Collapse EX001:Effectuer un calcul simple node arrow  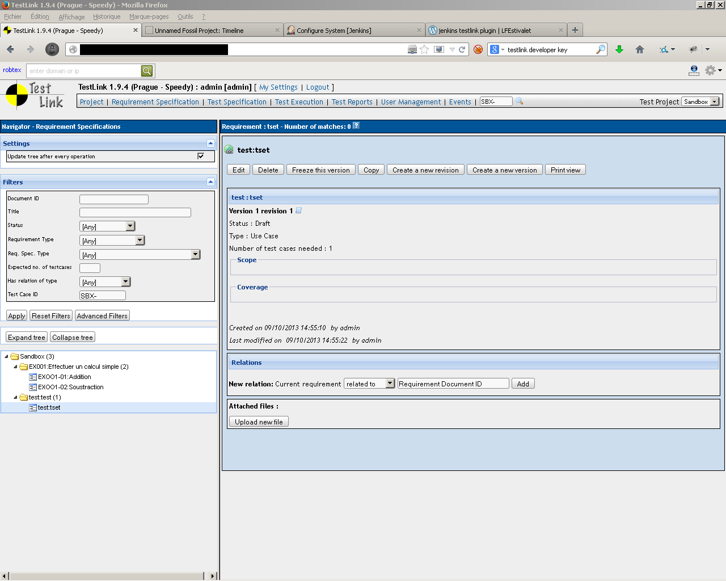pos(15,367)
